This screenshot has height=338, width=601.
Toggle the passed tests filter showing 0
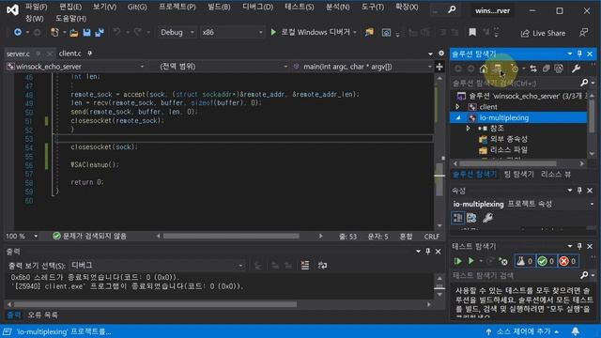[547, 261]
